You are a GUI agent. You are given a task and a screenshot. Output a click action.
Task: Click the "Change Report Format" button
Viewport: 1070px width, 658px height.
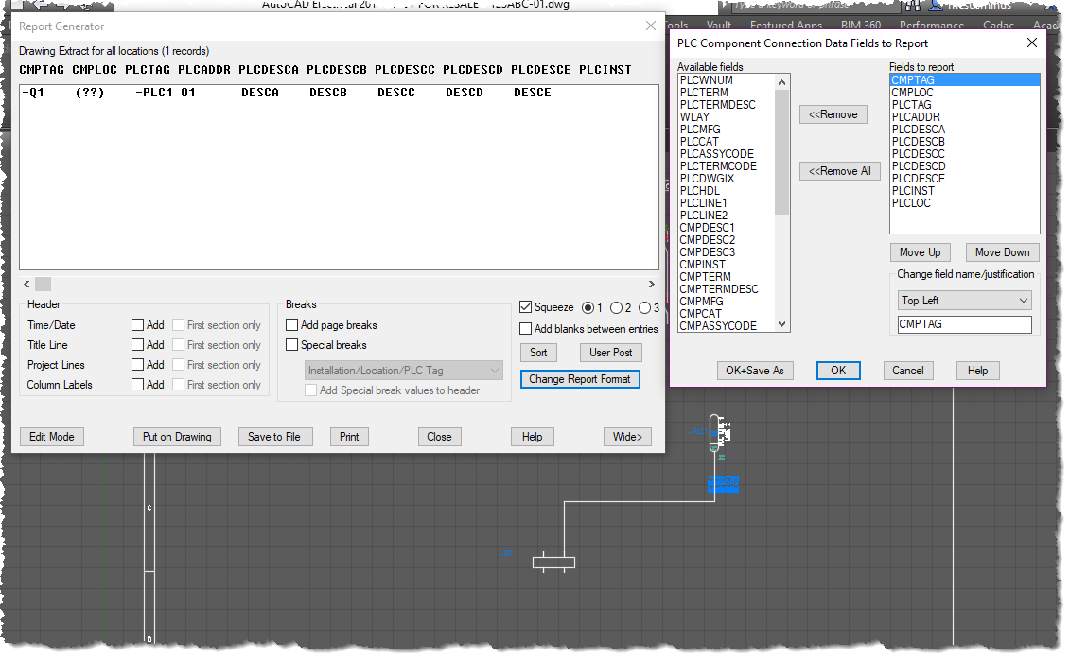[x=580, y=379]
